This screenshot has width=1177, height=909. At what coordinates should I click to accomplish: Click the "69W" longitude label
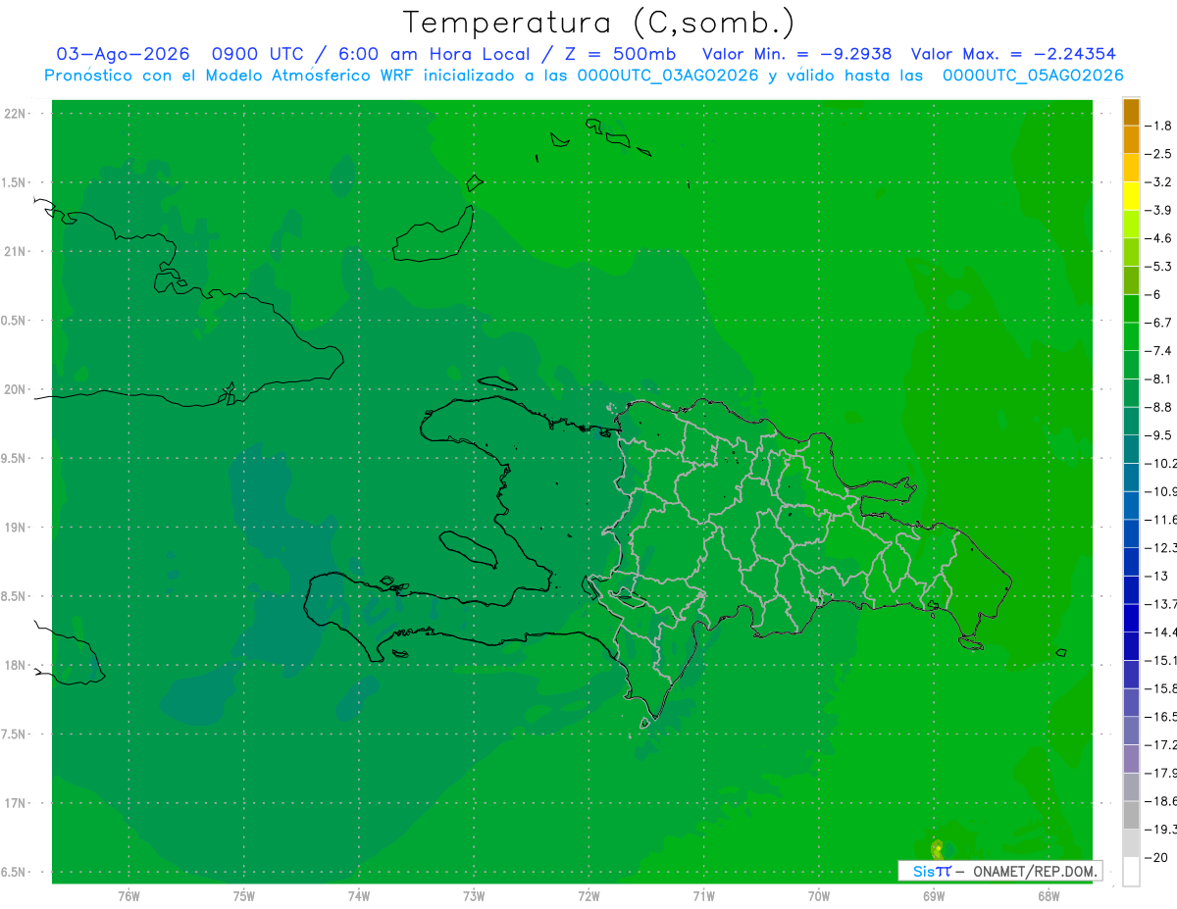click(934, 896)
